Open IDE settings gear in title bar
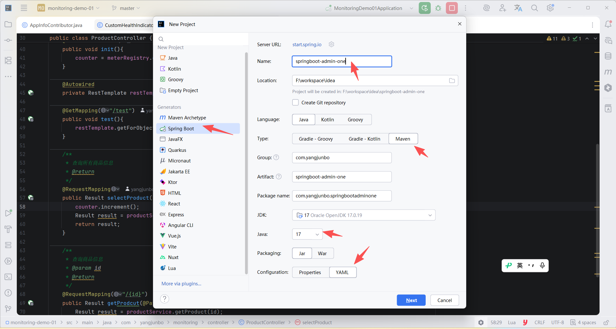 point(550,8)
